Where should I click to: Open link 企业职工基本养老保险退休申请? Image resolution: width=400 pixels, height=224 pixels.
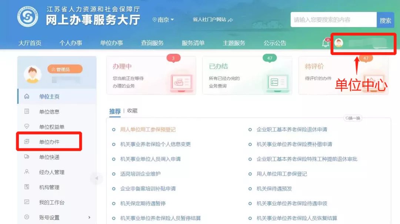(x=292, y=129)
